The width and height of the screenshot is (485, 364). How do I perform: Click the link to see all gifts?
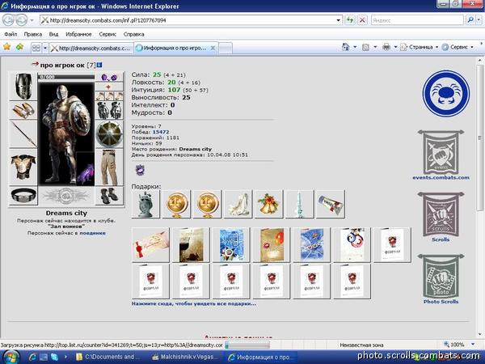(194, 303)
